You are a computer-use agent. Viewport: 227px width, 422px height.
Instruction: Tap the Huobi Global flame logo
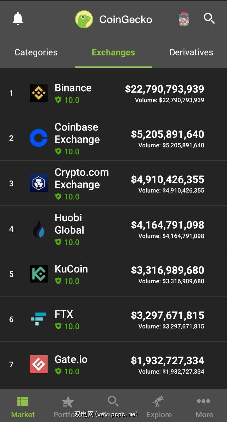click(x=38, y=229)
